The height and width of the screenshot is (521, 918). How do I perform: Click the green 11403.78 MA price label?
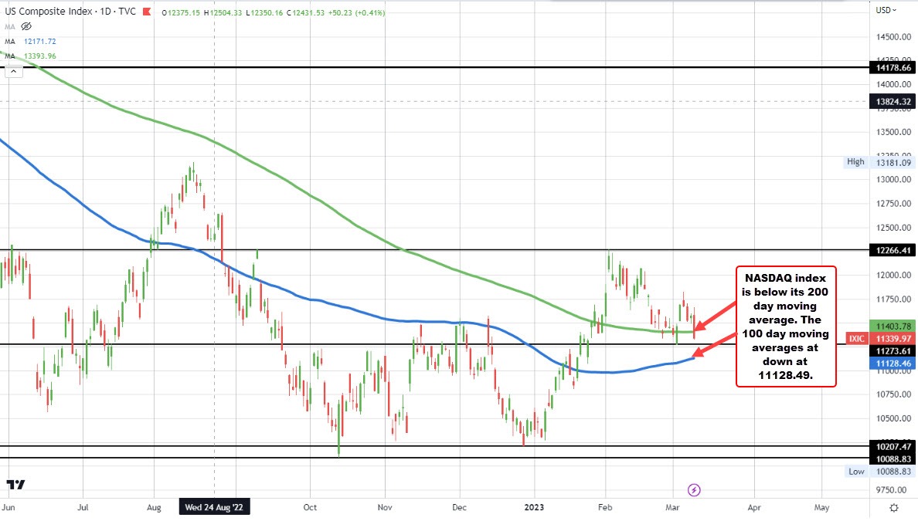(893, 326)
